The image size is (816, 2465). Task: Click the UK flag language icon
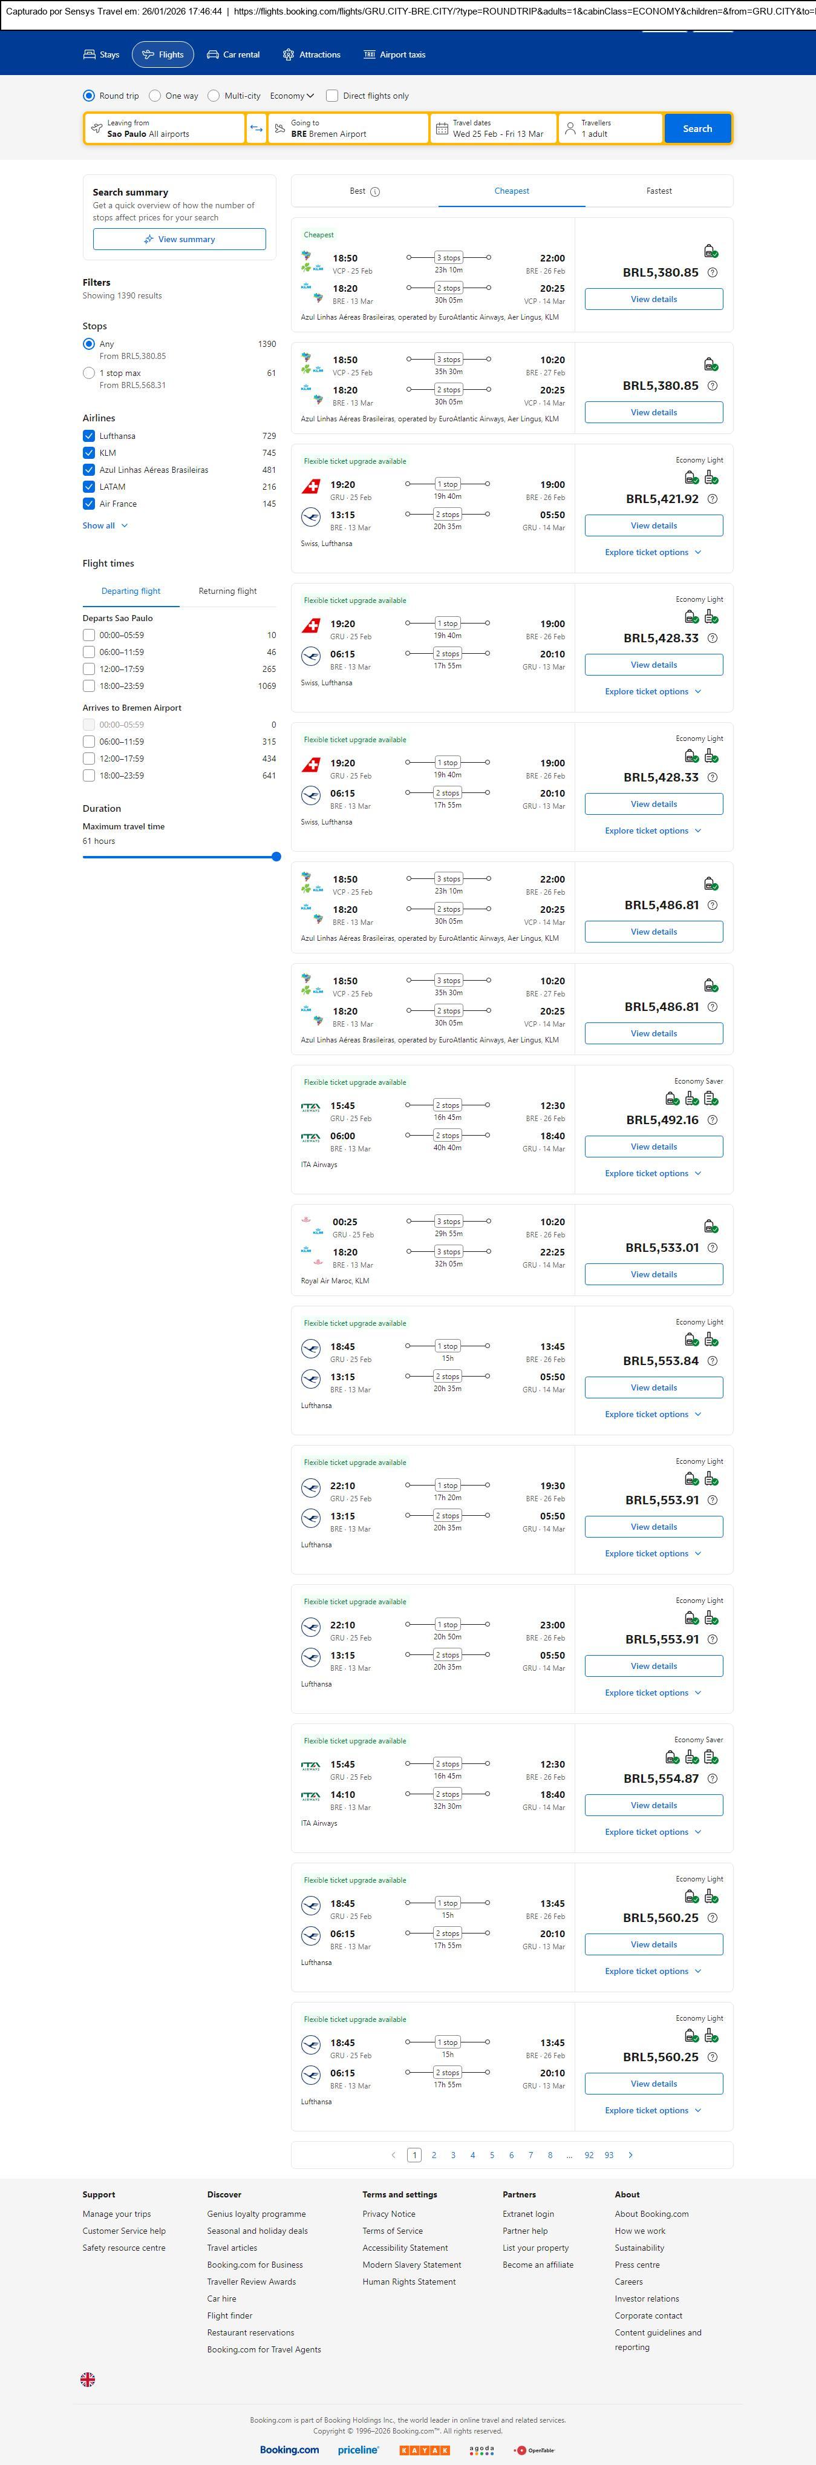pos(88,2379)
